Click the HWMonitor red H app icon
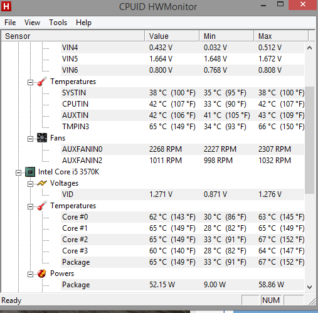 (6, 6)
